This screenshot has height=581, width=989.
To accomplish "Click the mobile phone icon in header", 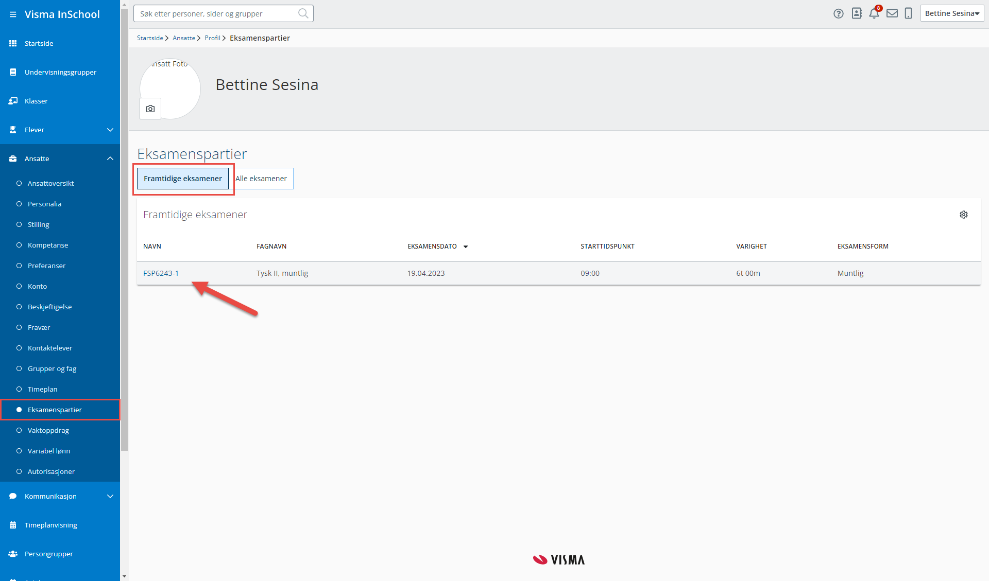I will [x=909, y=13].
